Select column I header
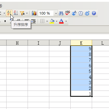Screen dimensions: 109x109 [x=38, y=43]
